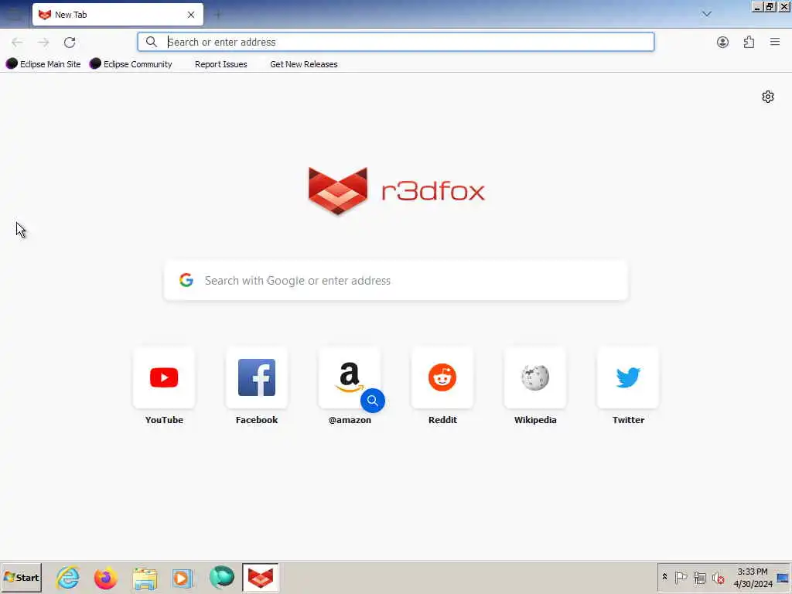Personalize new tab with gear icon
Viewport: 792px width, 594px height.
point(768,97)
